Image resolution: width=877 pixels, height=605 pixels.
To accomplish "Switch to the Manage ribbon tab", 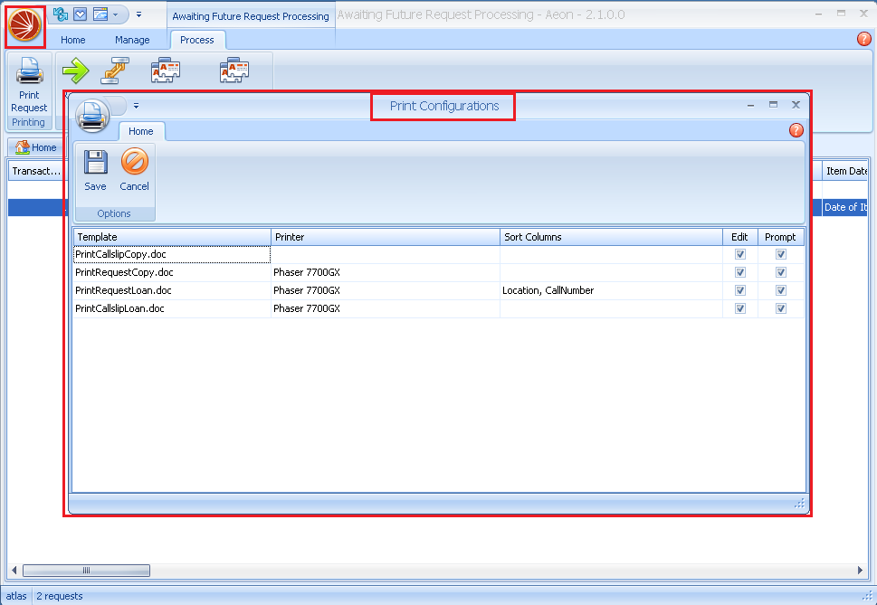I will click(x=133, y=40).
